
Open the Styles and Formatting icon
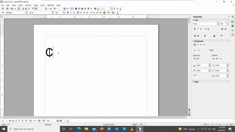(3, 13)
